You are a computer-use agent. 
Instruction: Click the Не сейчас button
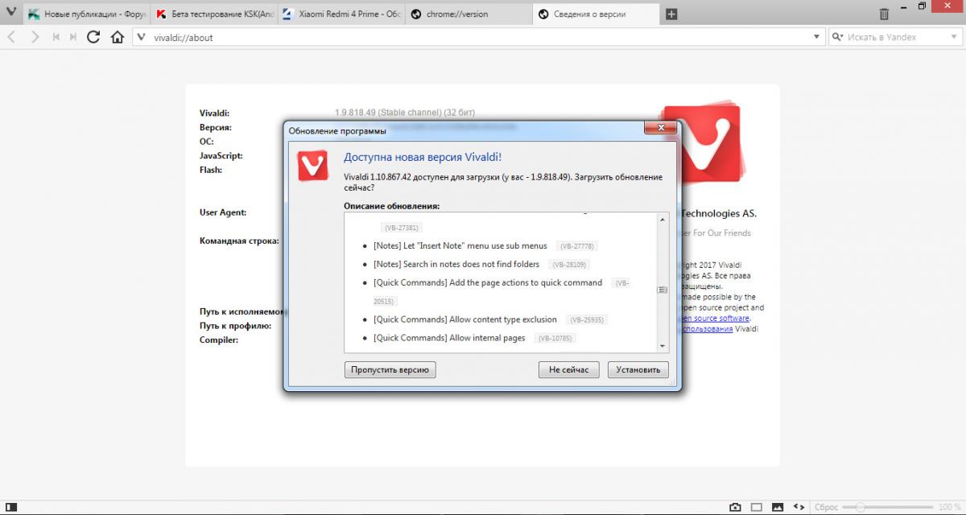(569, 369)
